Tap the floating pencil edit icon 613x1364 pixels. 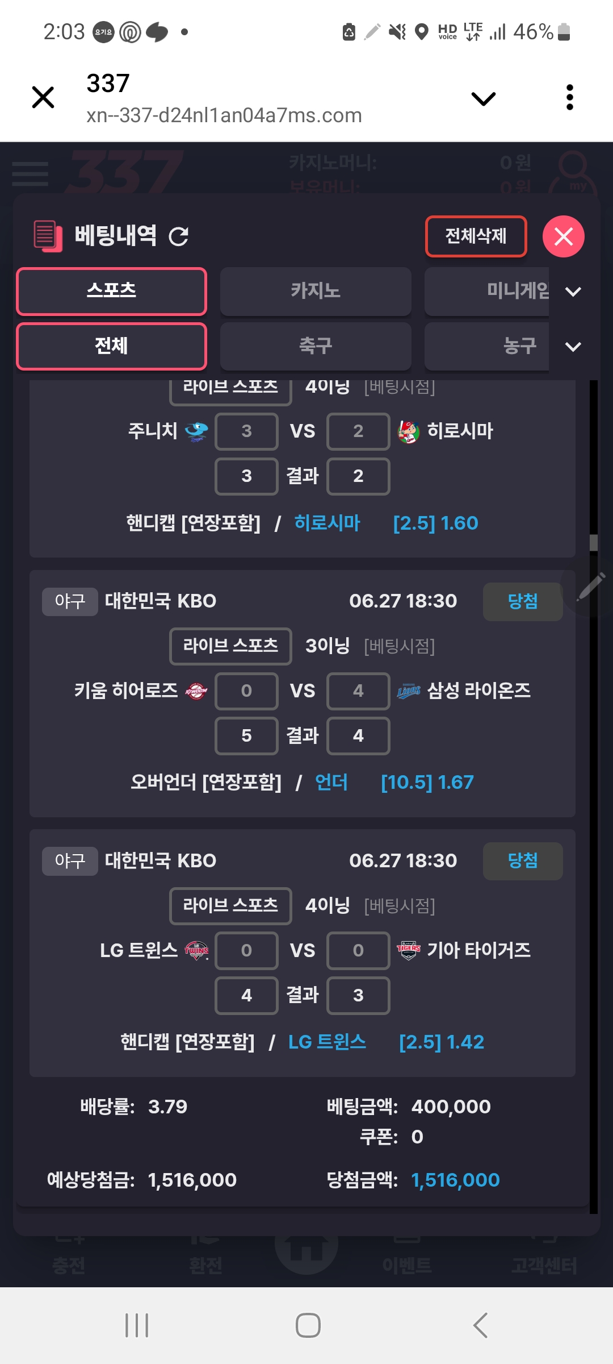(590, 587)
